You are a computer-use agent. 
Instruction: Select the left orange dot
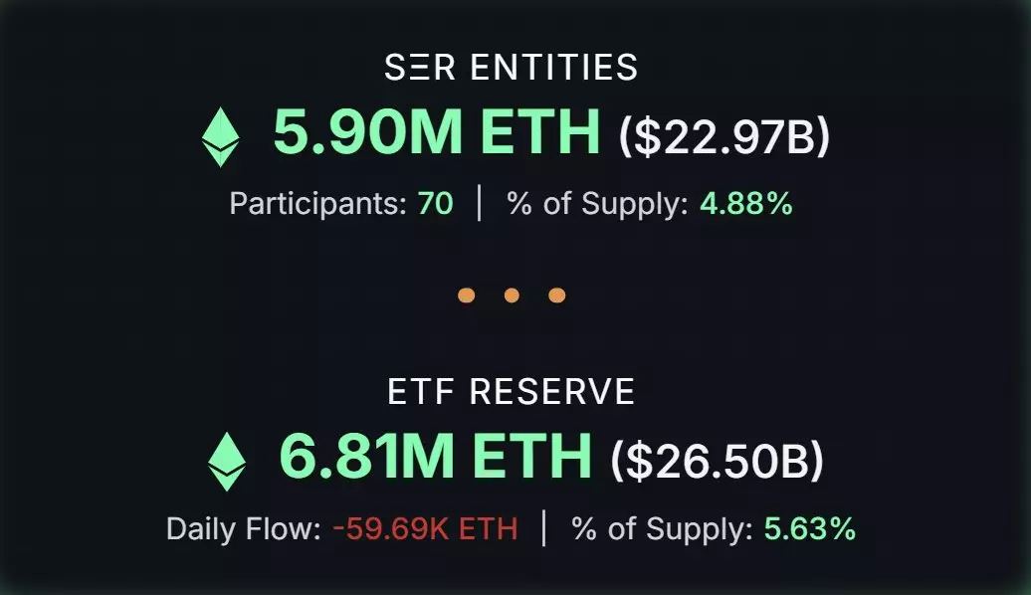point(466,296)
